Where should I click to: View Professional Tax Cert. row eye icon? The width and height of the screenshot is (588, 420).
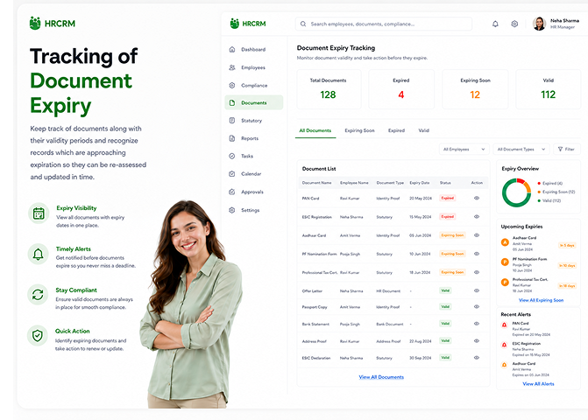tap(477, 272)
